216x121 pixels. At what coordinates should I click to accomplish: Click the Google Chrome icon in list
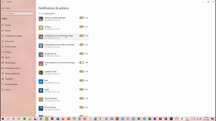(x=41, y=54)
